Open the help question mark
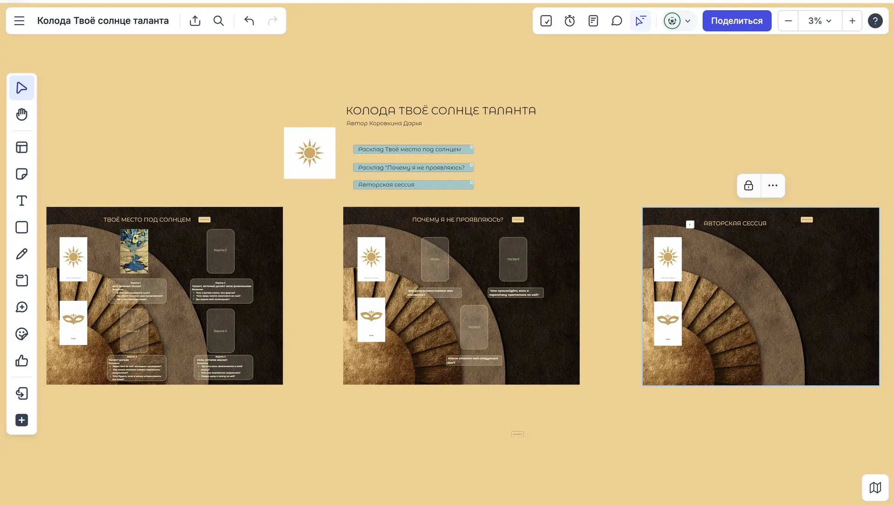The height and width of the screenshot is (505, 894). [x=875, y=21]
